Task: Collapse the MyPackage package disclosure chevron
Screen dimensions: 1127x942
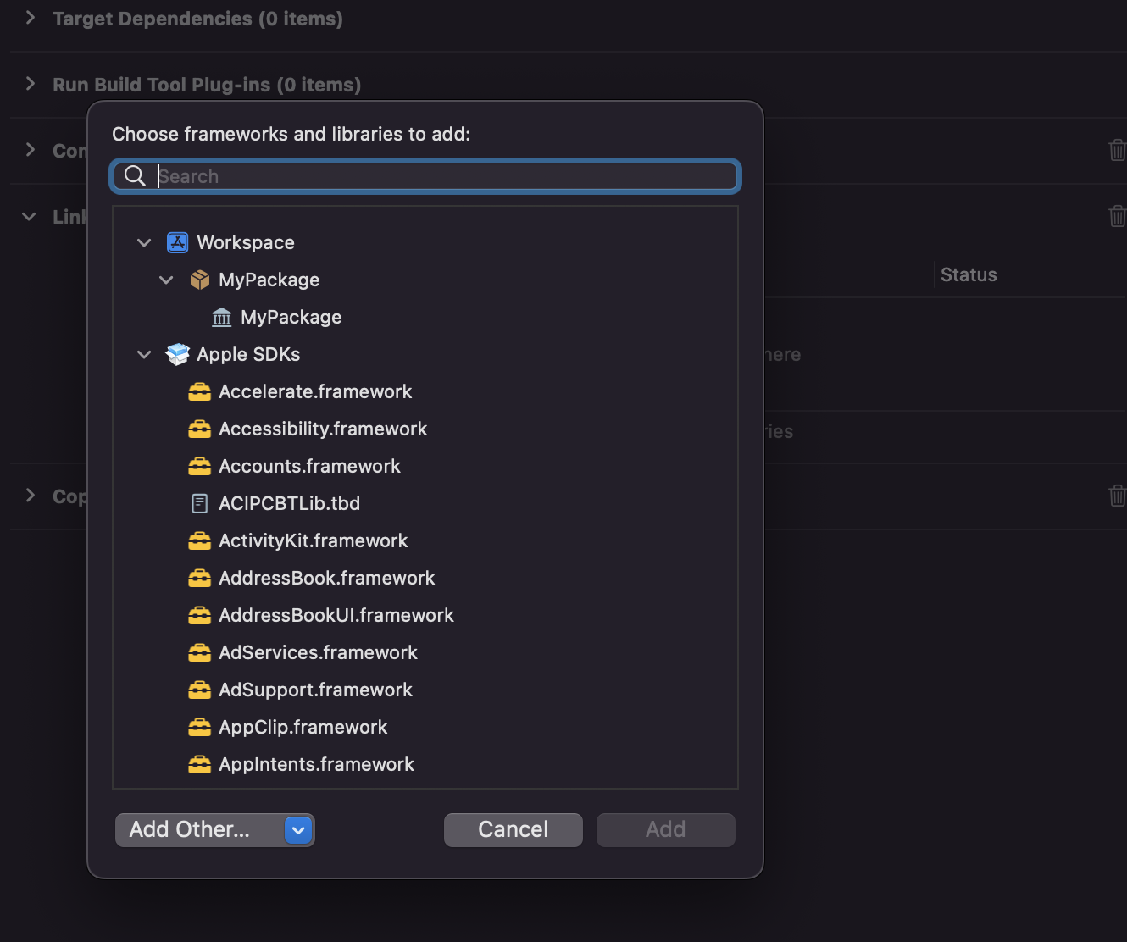Action: (x=166, y=280)
